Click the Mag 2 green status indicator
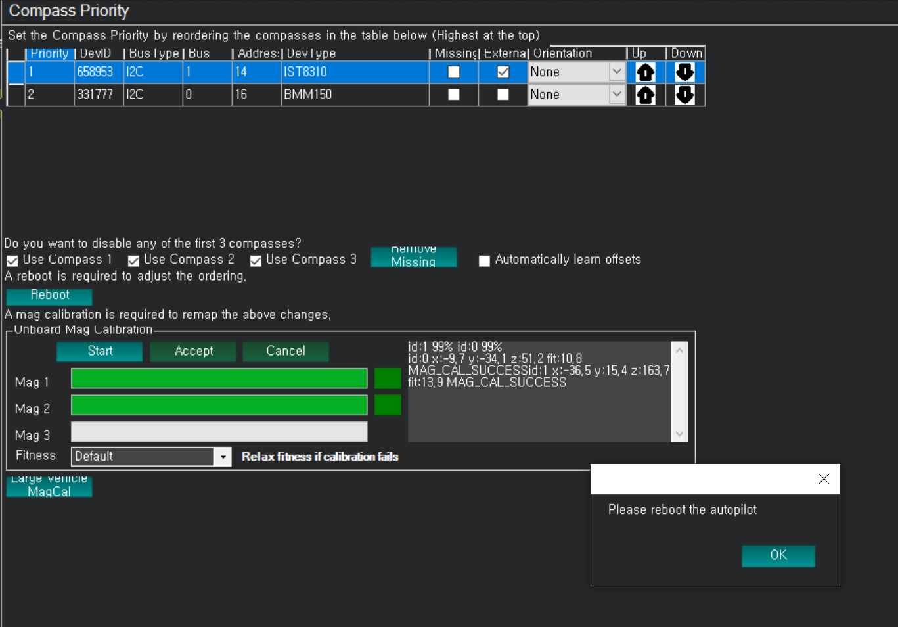Image resolution: width=898 pixels, height=627 pixels. point(388,406)
